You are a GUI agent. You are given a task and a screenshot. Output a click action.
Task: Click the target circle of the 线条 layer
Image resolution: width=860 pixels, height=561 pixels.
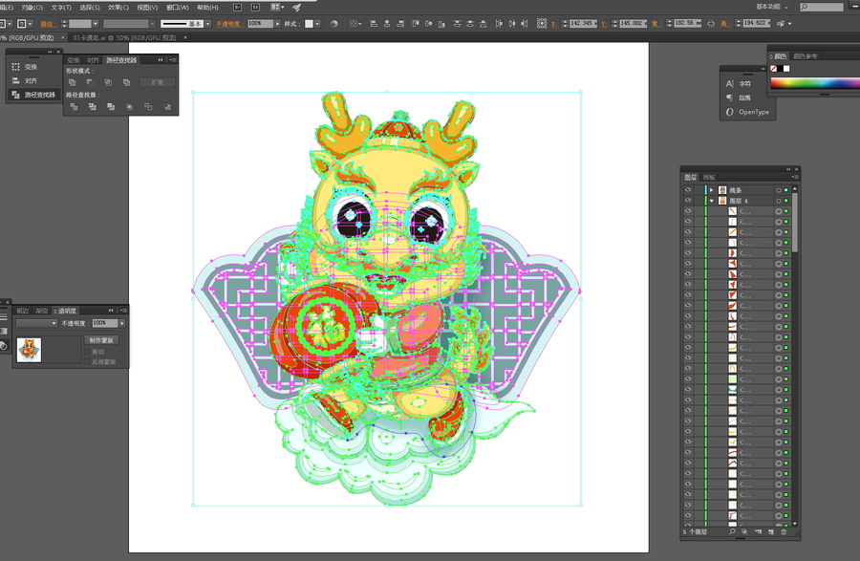(778, 190)
